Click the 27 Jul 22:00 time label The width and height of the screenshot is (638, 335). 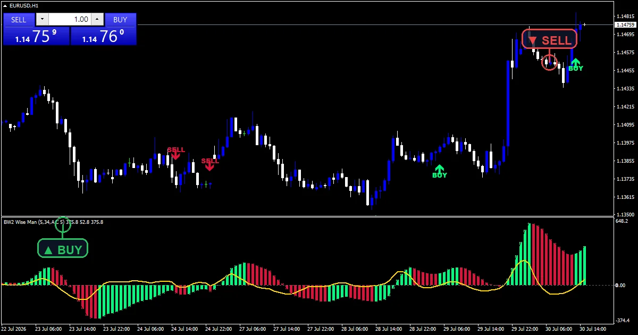click(321, 329)
